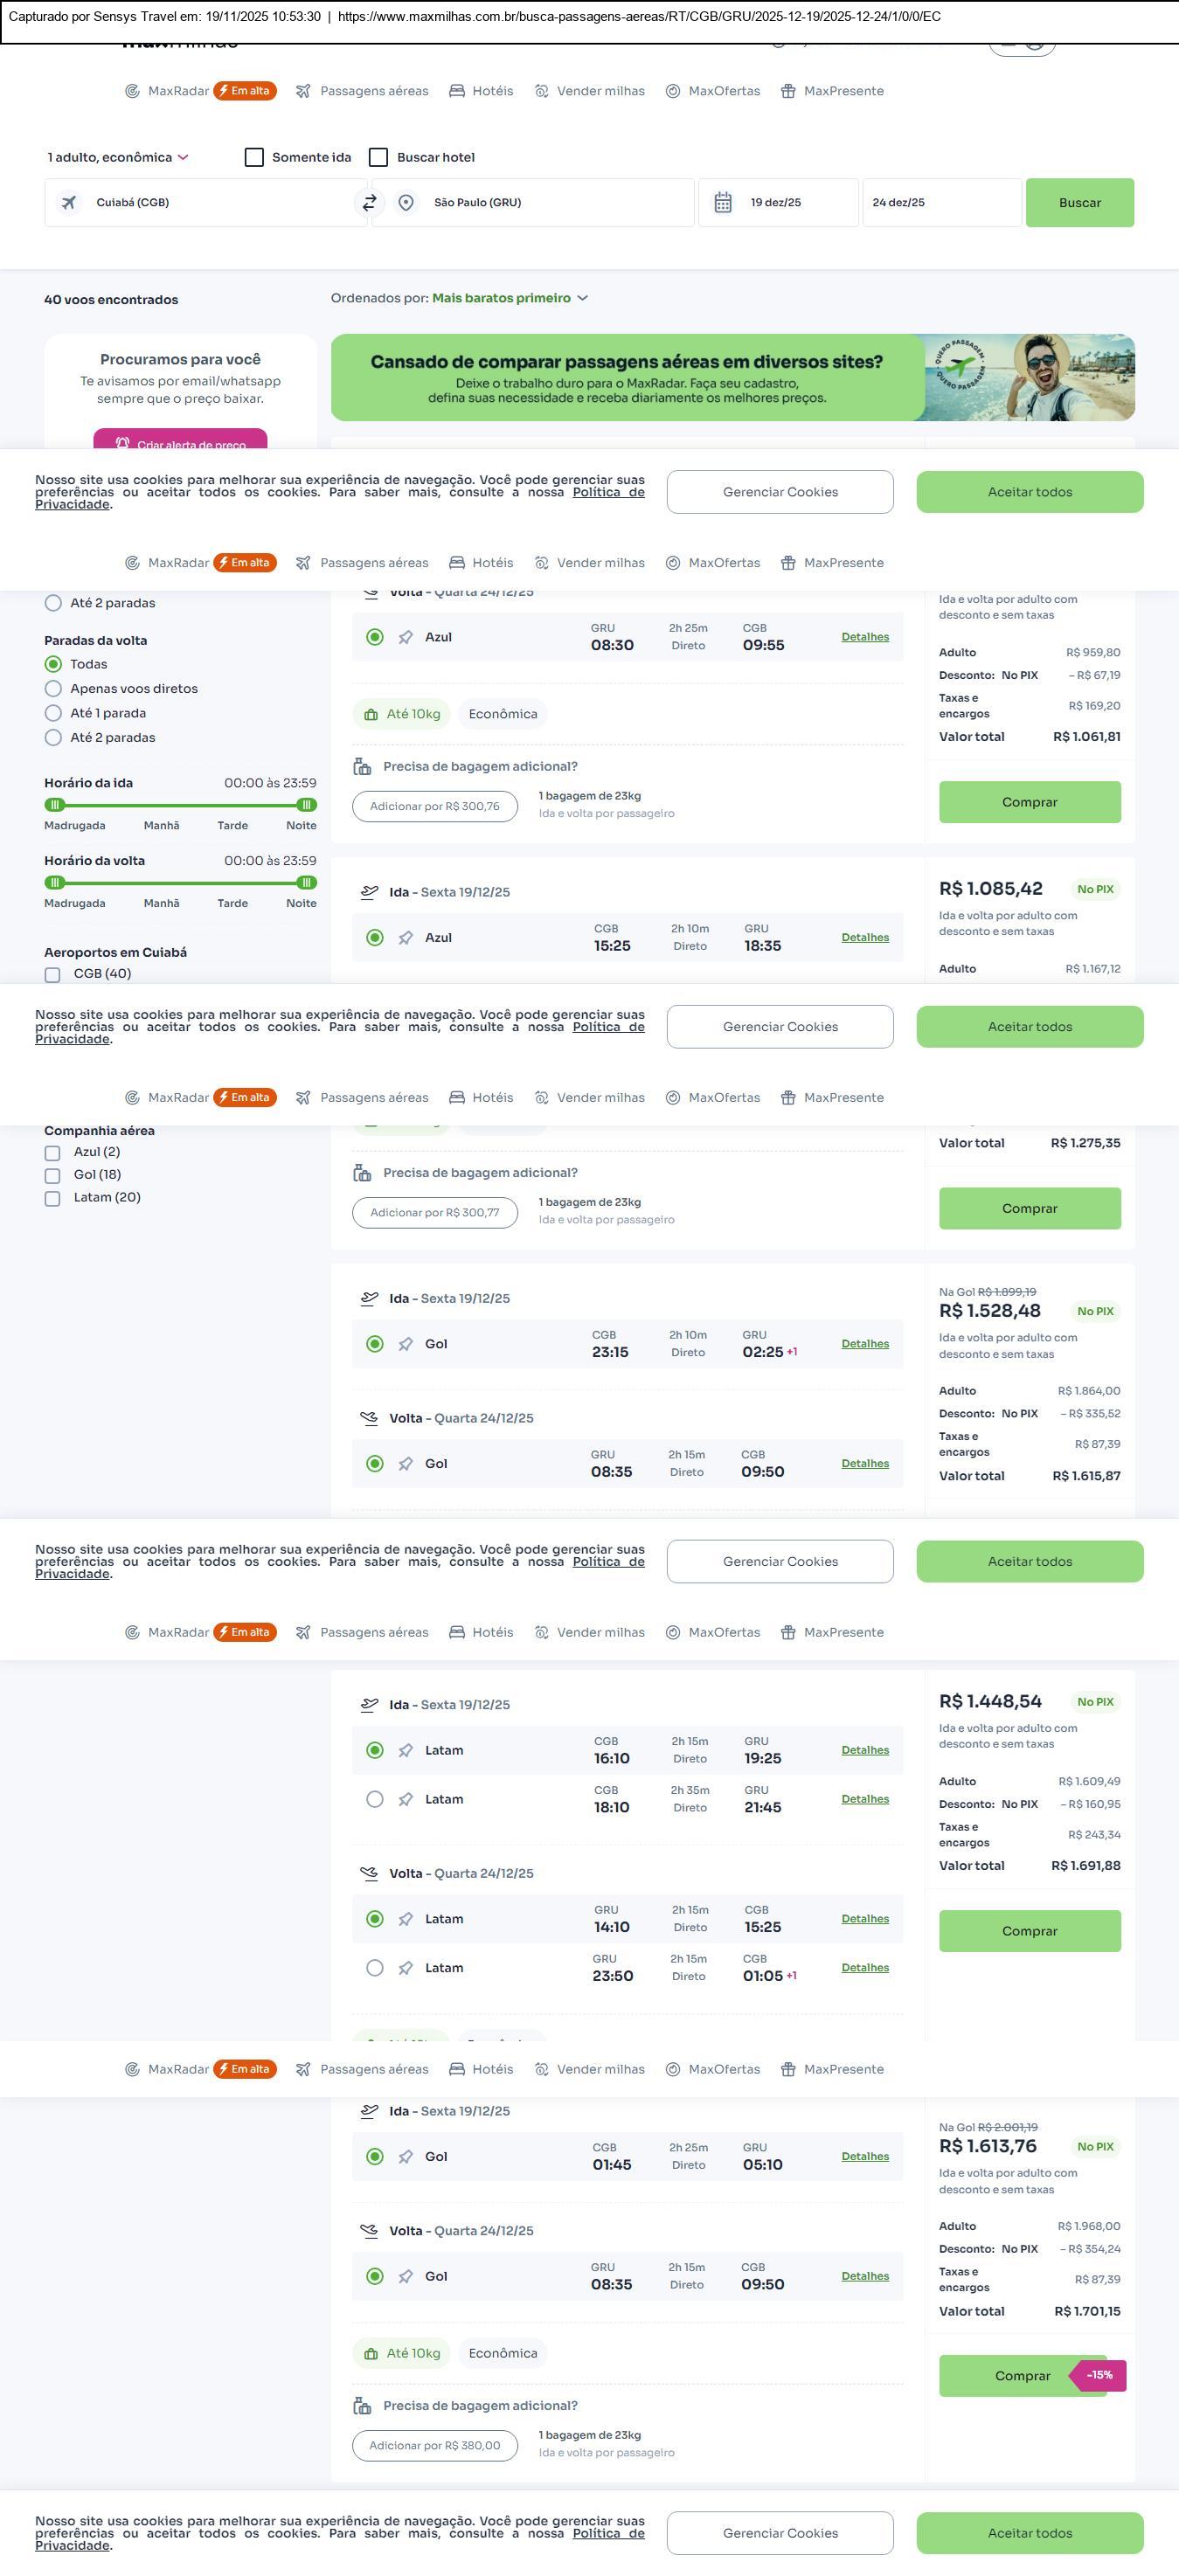Click the swap origin and destination arrows icon
This screenshot has height=2576, width=1179.
(369, 203)
